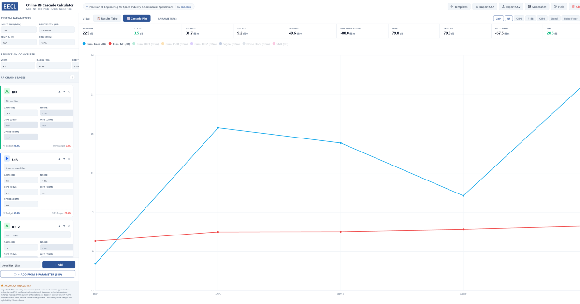Screen dimensions: 580x304
Task: Show Cum. OIP2 (dBm) legend series
Action: [204, 44]
